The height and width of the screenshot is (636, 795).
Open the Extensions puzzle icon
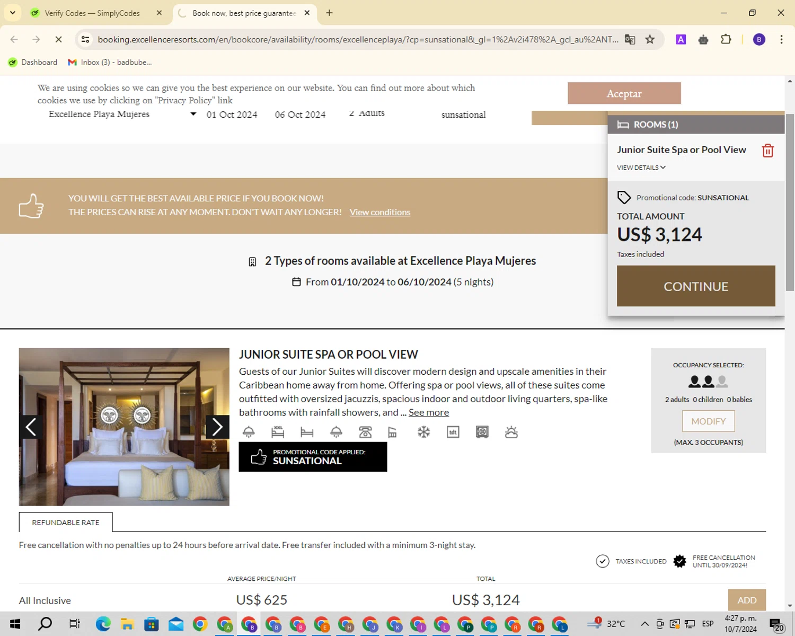click(x=726, y=39)
